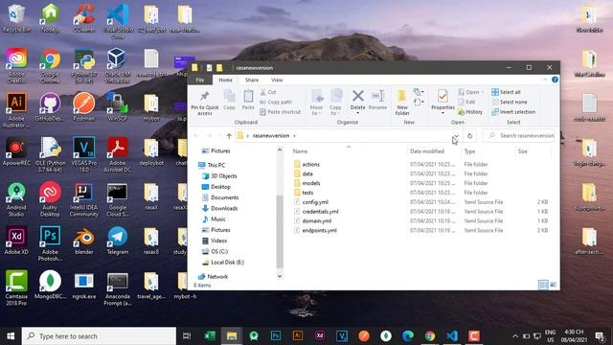Select Desktop in the navigation pane
613x345 pixels.
(216, 187)
